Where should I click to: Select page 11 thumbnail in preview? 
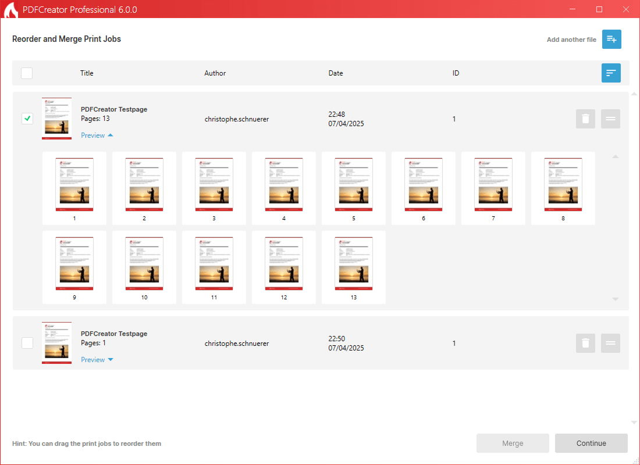coord(214,267)
